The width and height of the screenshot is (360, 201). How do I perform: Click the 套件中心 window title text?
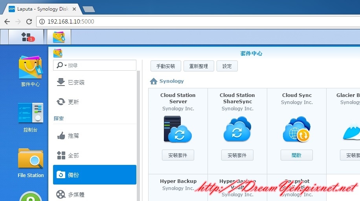[251, 53]
